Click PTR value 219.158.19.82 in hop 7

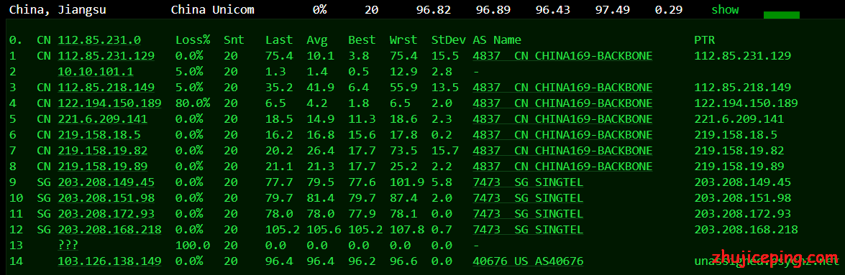coord(739,151)
